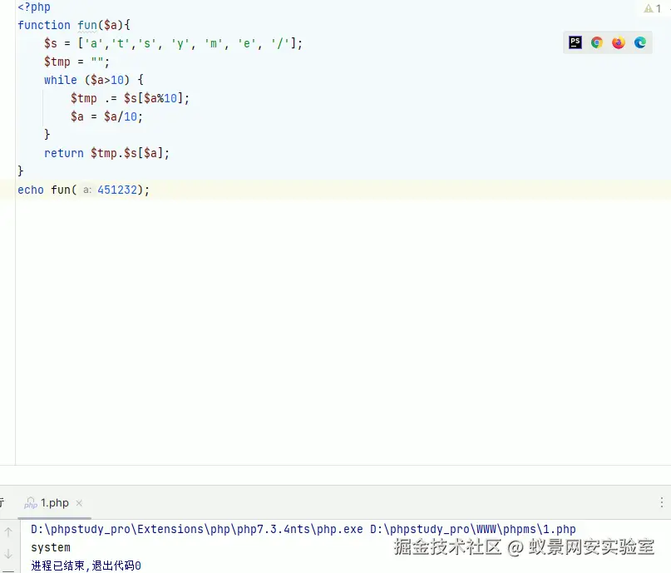Place cursor on the function name fun
This screenshot has width=671, height=573.
pyautogui.click(x=86, y=25)
